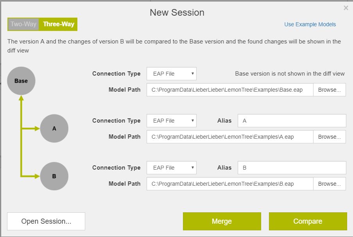Viewport: 353px width, 237px height.
Task: Click the Base circle in the version diagram
Action: pyautogui.click(x=21, y=81)
